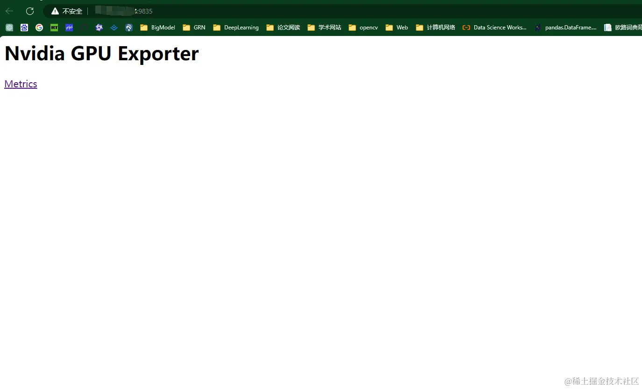Open Google from its bookmark icon

click(x=39, y=28)
